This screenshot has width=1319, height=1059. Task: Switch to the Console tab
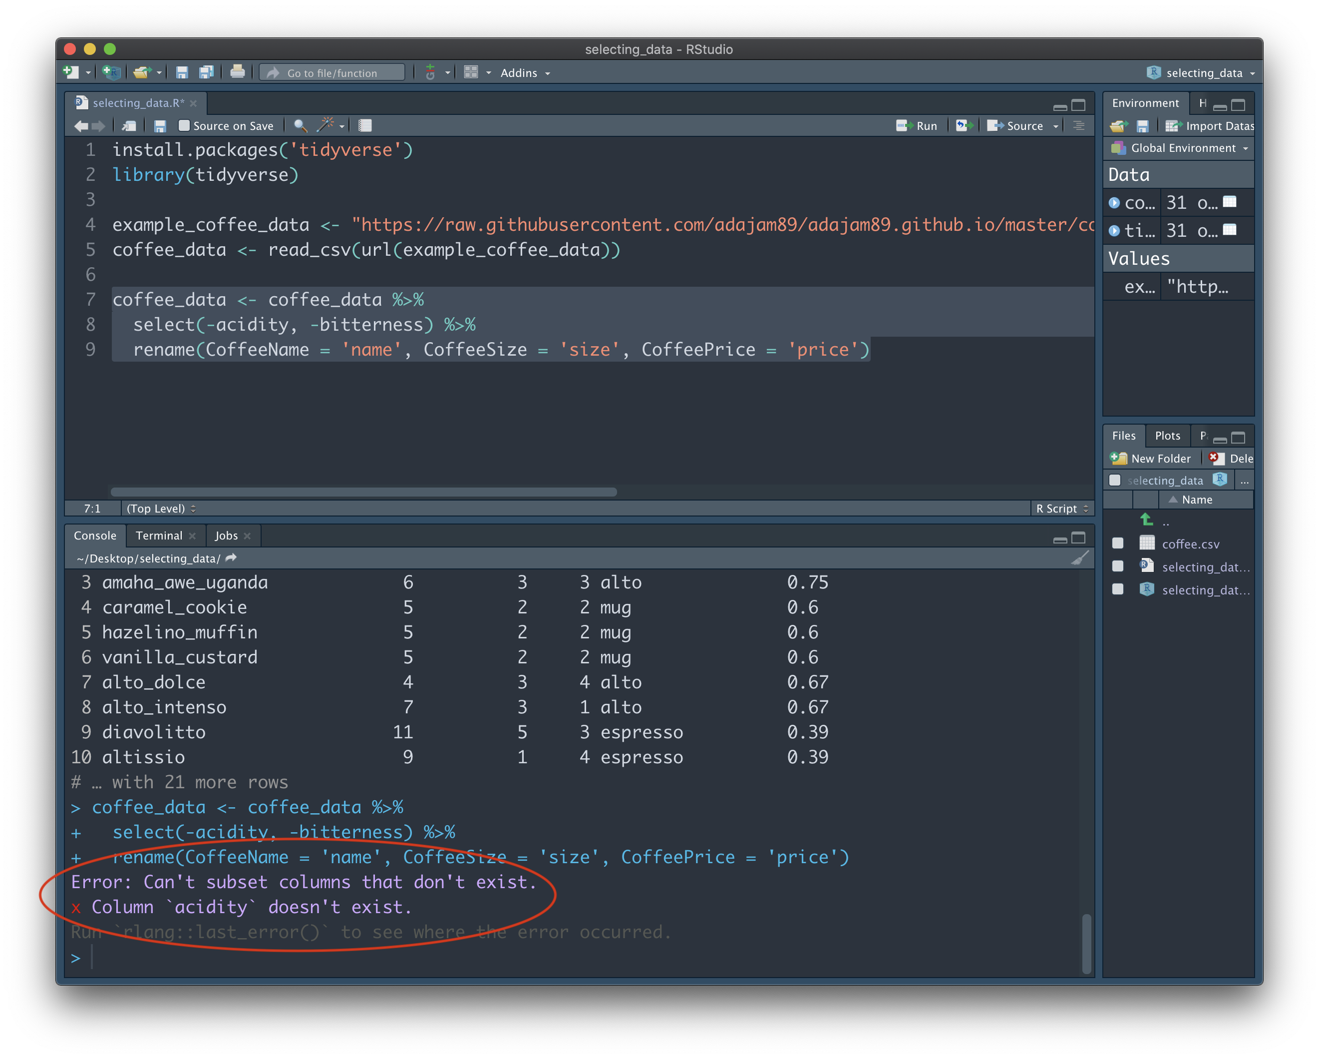(x=95, y=535)
